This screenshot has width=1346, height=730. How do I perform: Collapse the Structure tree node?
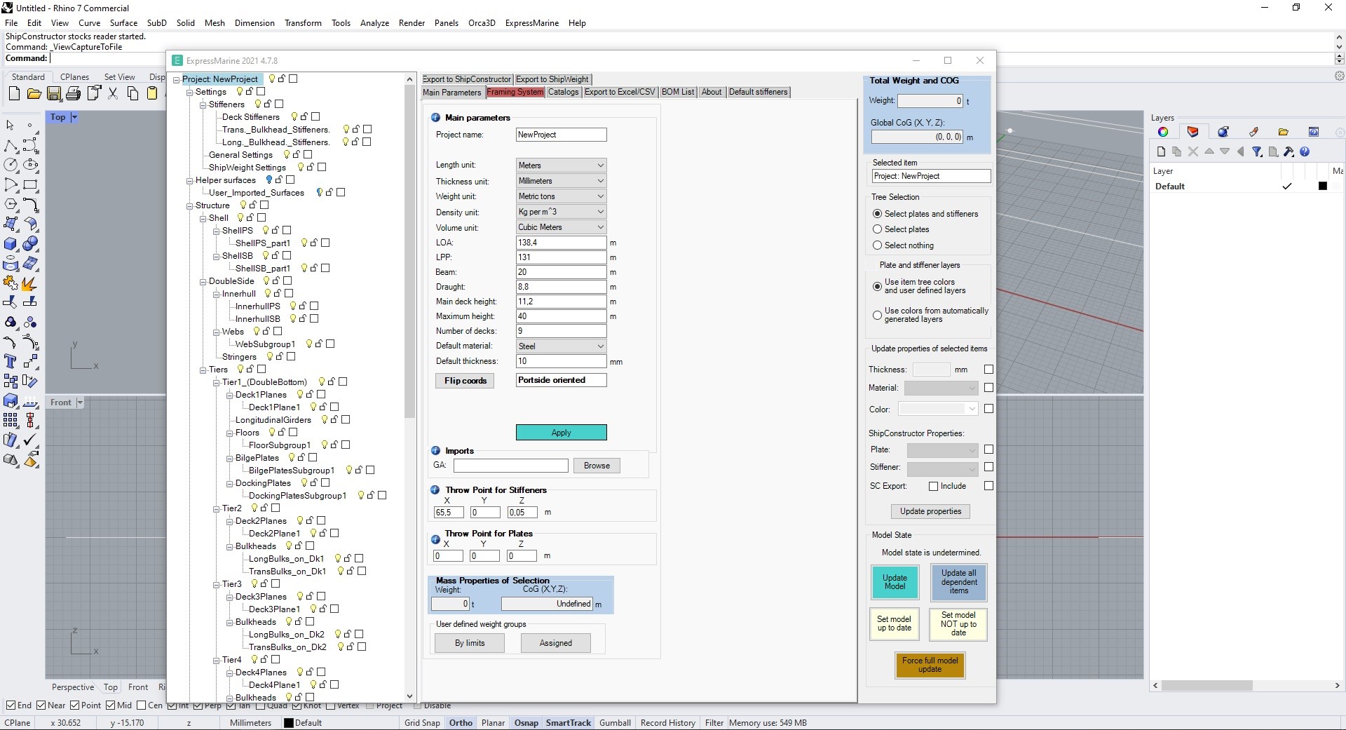[x=189, y=205]
